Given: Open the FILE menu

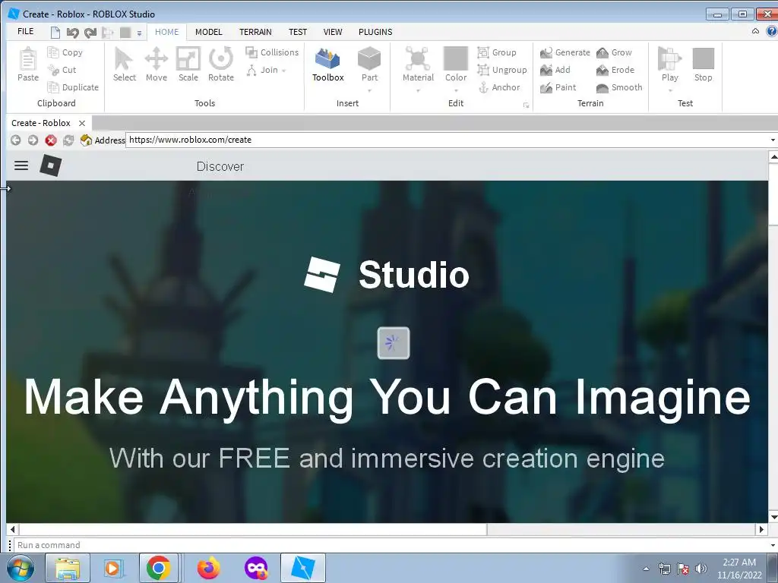Looking at the screenshot, I should click(25, 32).
